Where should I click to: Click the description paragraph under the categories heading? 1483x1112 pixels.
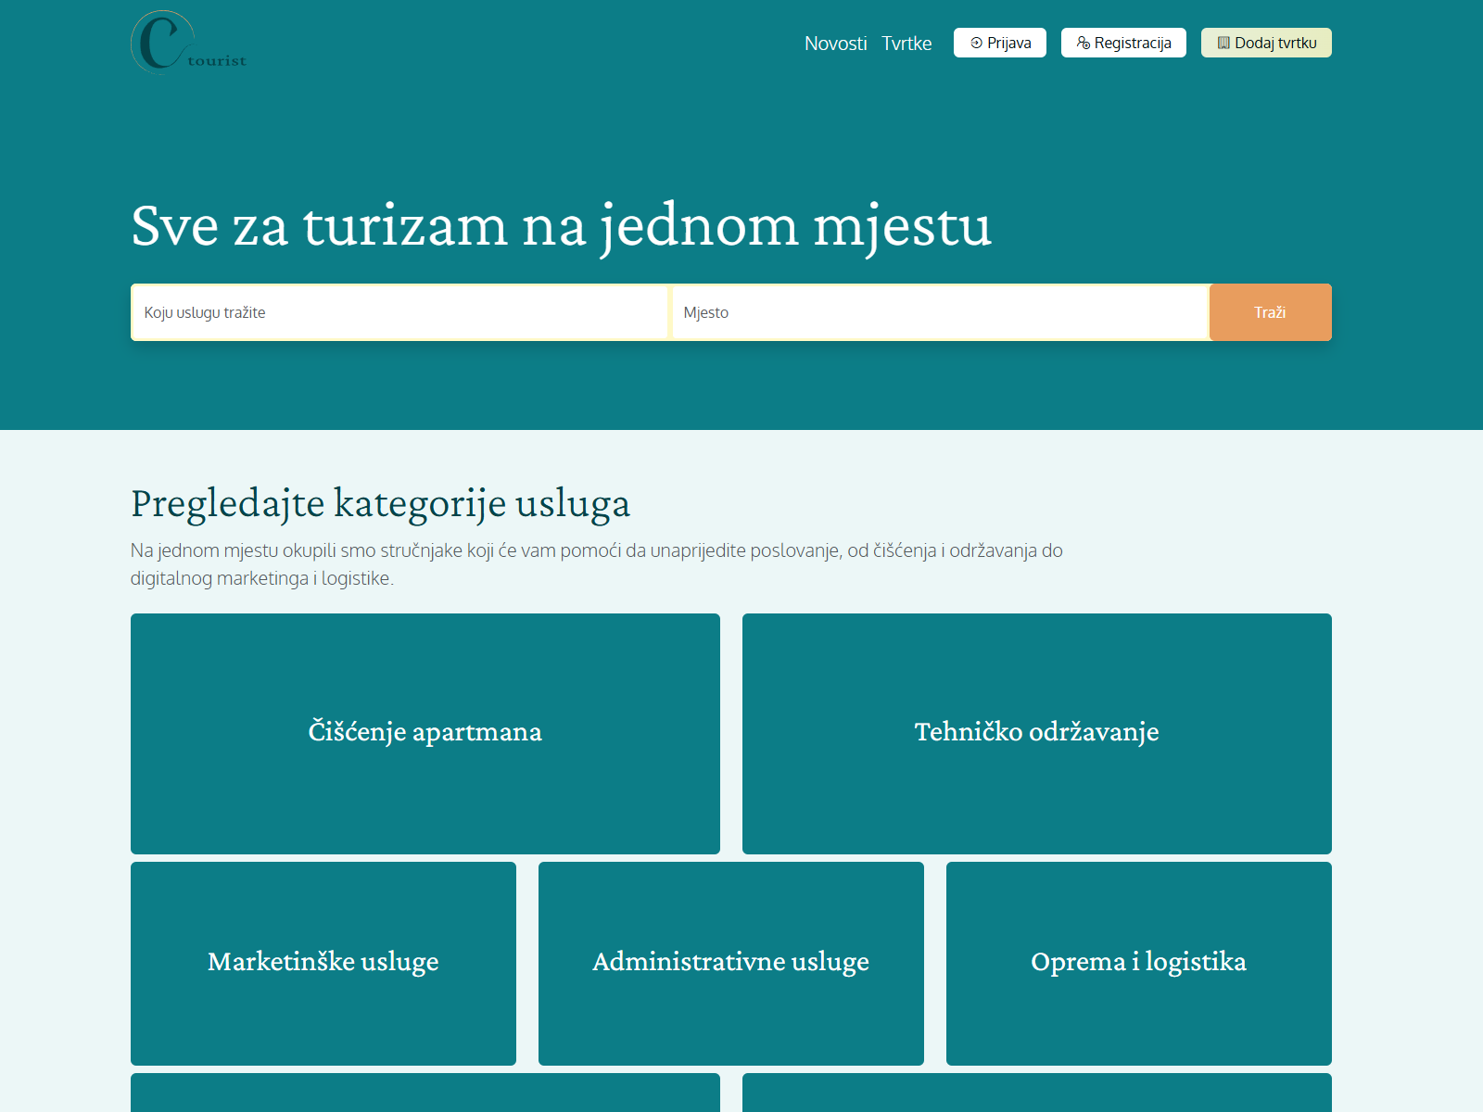(596, 564)
